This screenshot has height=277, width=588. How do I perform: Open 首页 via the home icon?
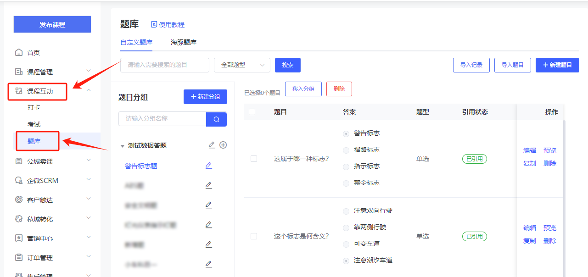[19, 53]
